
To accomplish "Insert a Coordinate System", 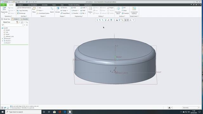I will point(43,13).
